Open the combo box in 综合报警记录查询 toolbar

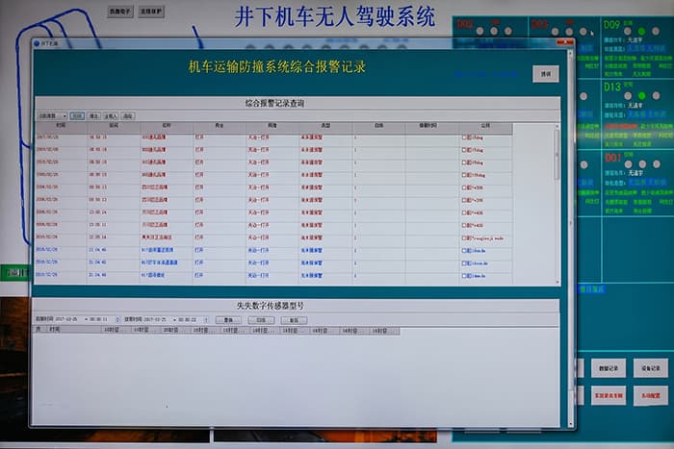coord(52,116)
